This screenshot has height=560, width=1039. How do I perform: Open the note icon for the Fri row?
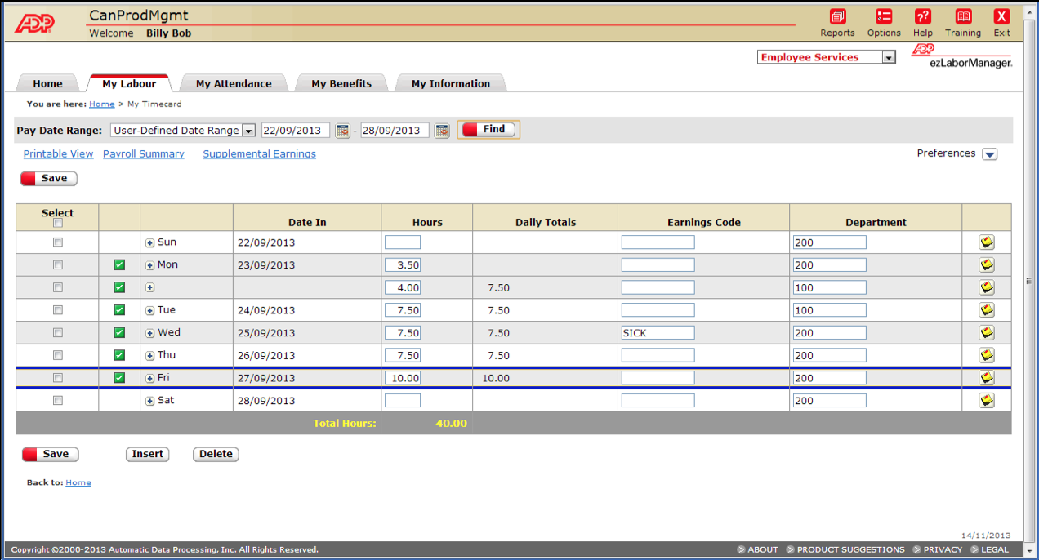[x=987, y=378]
